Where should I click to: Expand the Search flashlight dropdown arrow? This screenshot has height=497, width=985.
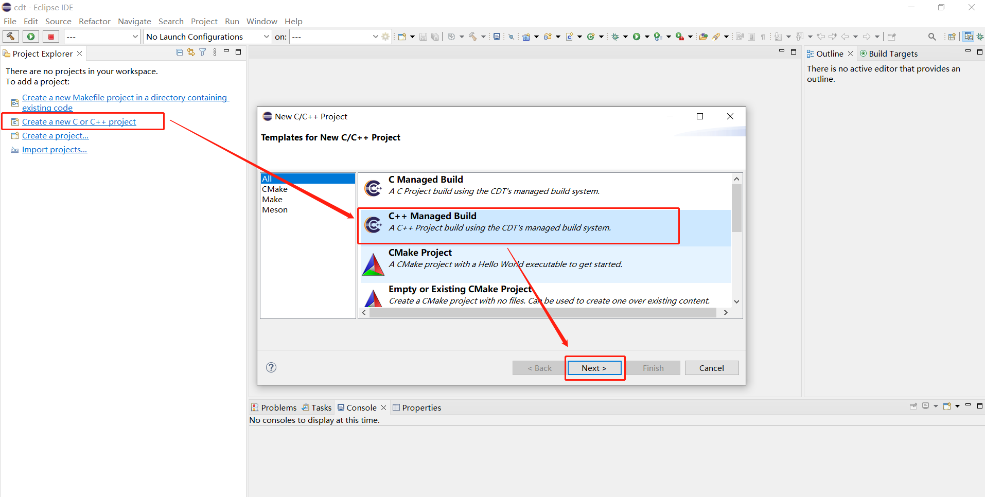coord(726,37)
